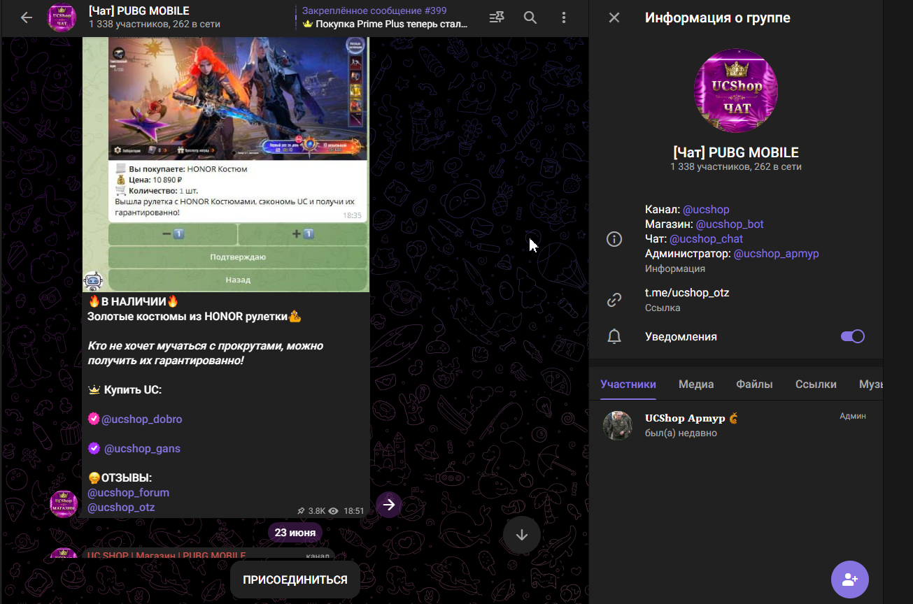Image resolution: width=913 pixels, height=604 pixels.
Task: Click the Назад button in message
Action: coord(238,280)
